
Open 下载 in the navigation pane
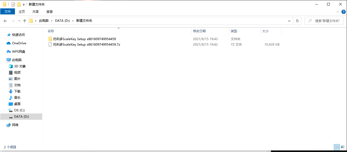17,91
